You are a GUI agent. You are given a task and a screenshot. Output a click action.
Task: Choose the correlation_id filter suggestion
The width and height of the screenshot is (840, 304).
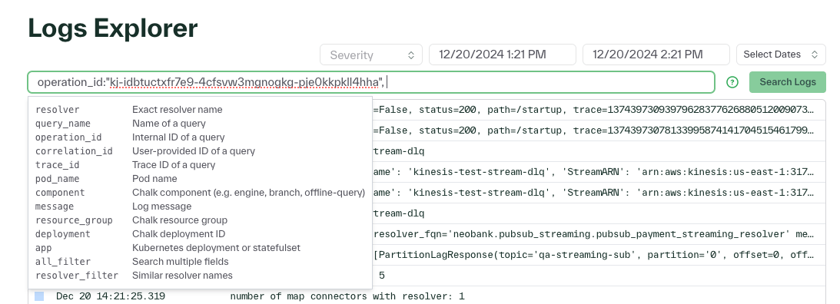coord(200,151)
